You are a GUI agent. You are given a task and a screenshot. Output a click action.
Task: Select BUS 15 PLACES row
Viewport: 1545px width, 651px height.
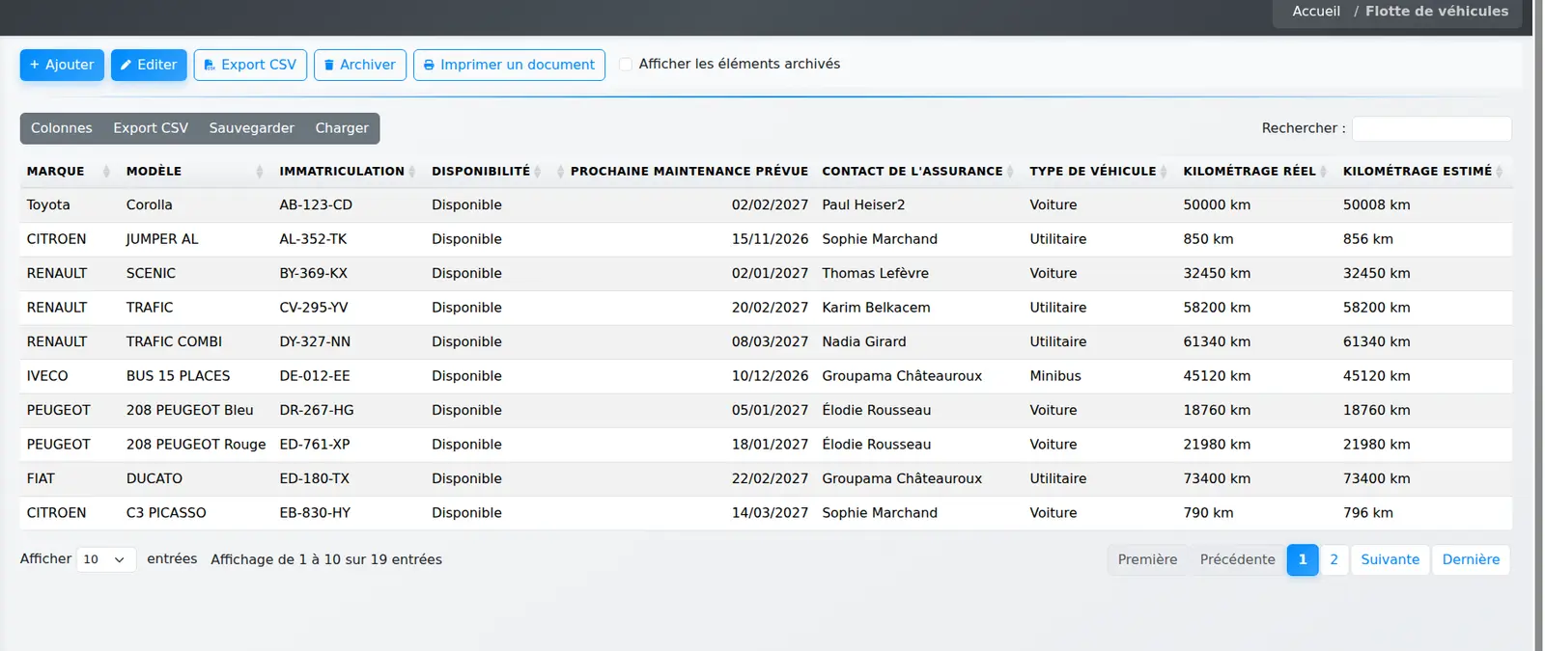[766, 376]
